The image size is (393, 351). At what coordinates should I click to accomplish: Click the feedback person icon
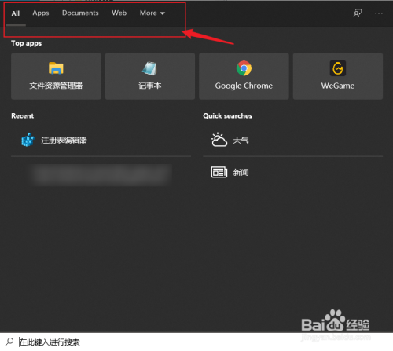click(x=358, y=13)
